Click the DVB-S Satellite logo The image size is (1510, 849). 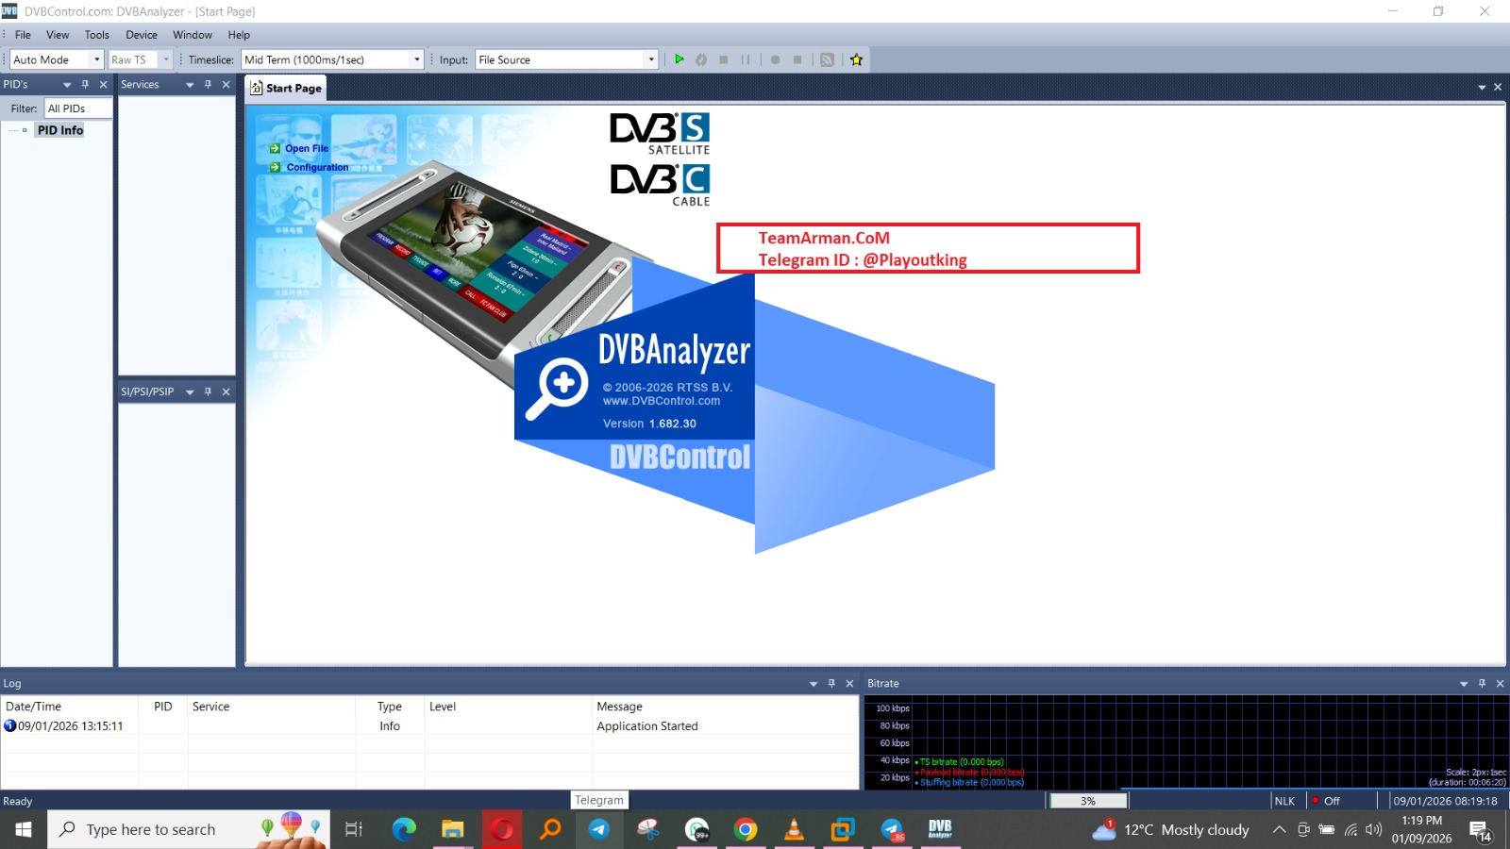(x=660, y=133)
